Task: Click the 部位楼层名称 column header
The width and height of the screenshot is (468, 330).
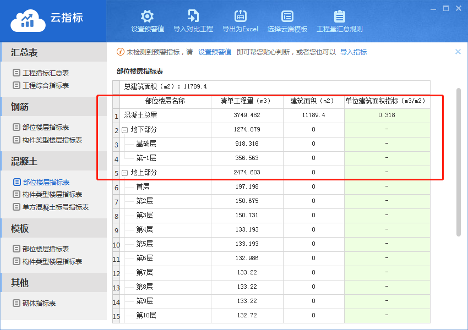Action: tap(165, 101)
